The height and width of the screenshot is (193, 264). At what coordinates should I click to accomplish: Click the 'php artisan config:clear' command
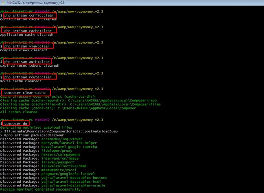coord(30,15)
